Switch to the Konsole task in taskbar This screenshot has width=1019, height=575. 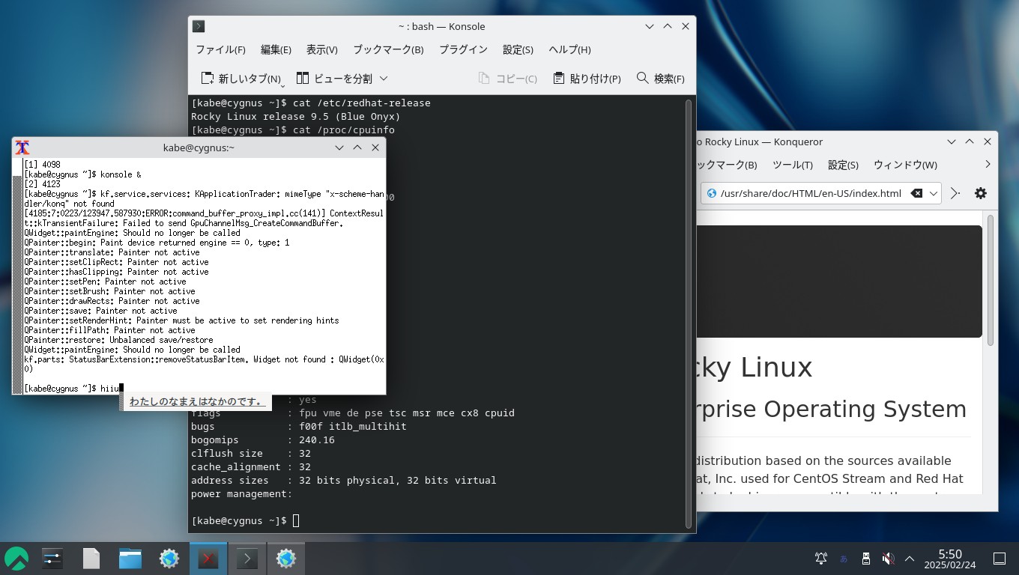tap(247, 559)
